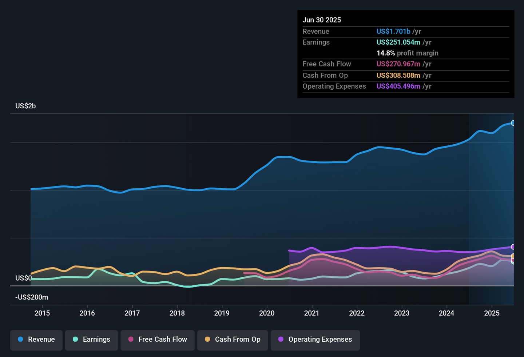Toggle Cash From Op legend button
Viewport: 524px width, 357px height.
click(233, 340)
